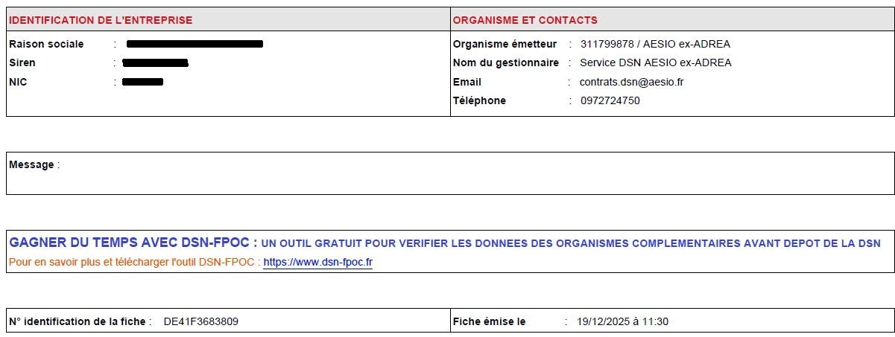Click the Service DSN AESIO ex-ADREA text
The height and width of the screenshot is (337, 895).
click(656, 62)
